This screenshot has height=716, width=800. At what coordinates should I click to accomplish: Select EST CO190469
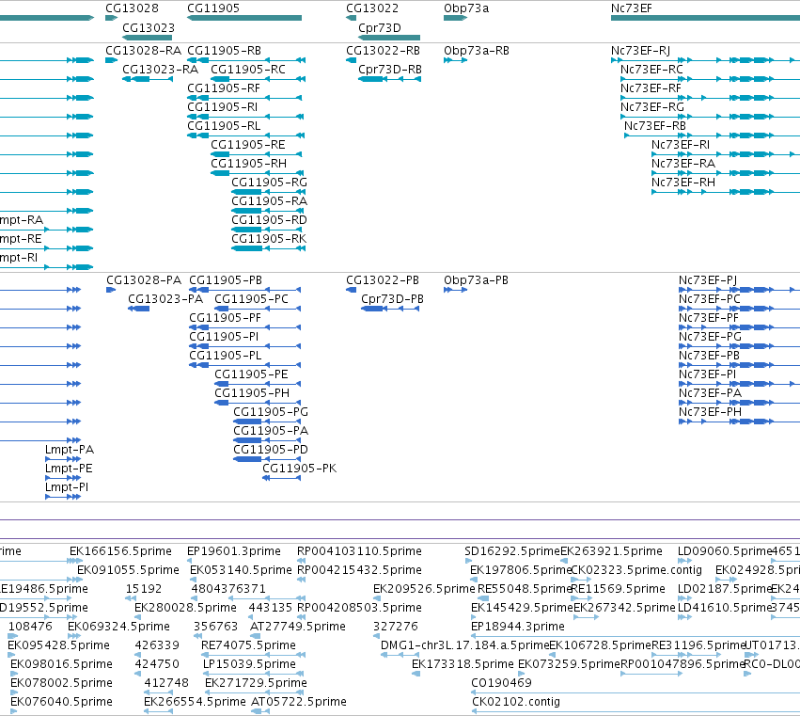click(502, 684)
